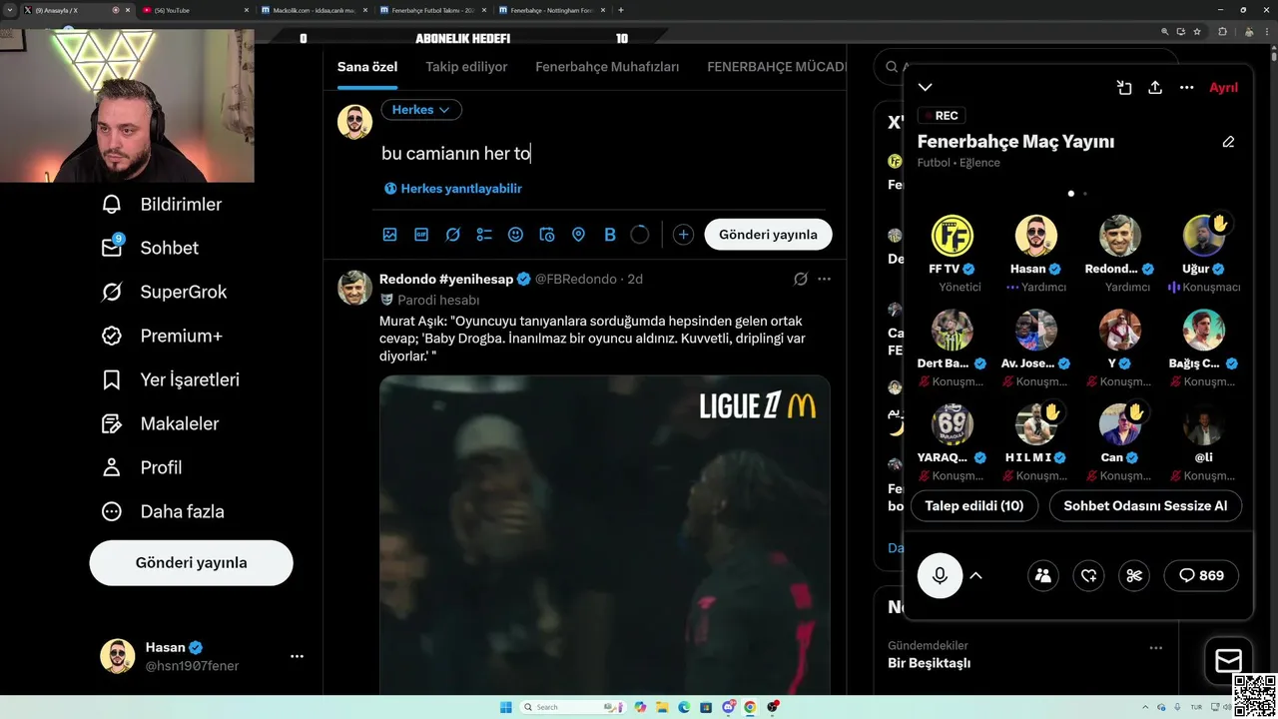Switch to Mackolik.com browser tab
Screen dimensions: 1278x719
pyautogui.click(x=312, y=10)
